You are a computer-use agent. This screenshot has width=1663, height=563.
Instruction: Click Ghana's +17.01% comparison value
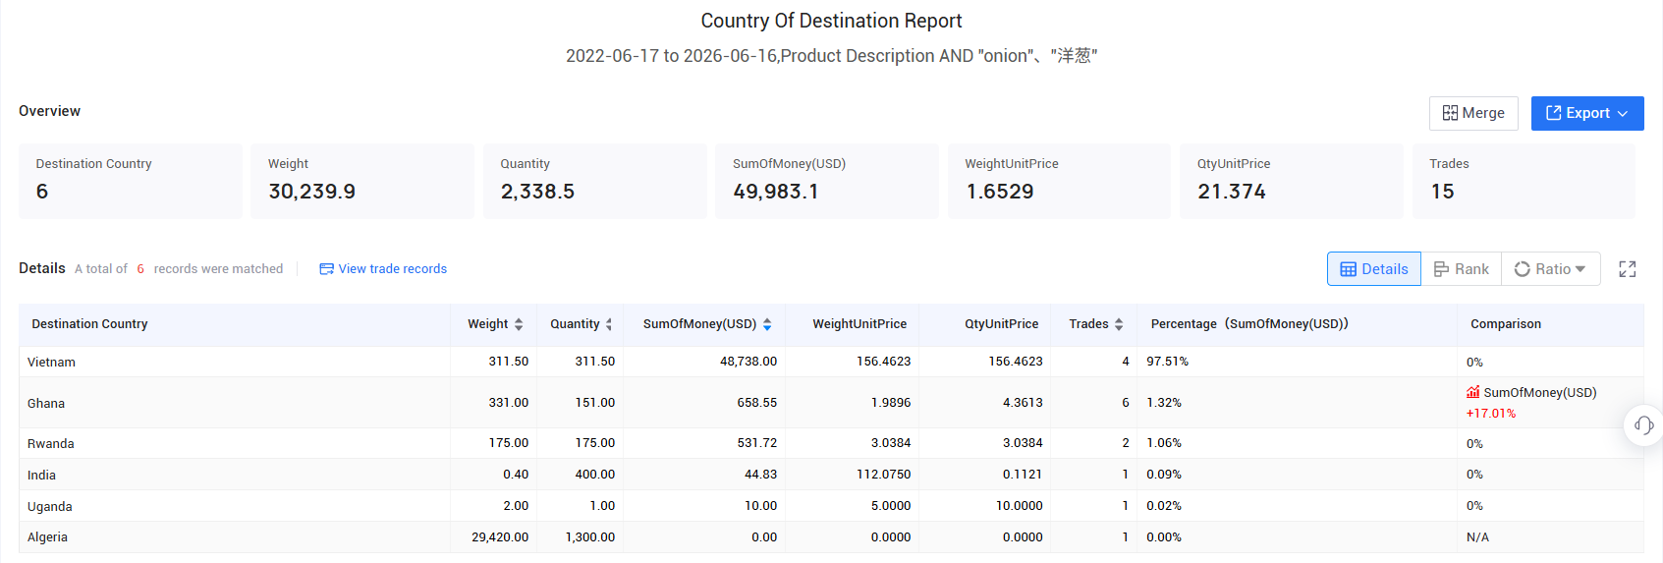pos(1491,414)
